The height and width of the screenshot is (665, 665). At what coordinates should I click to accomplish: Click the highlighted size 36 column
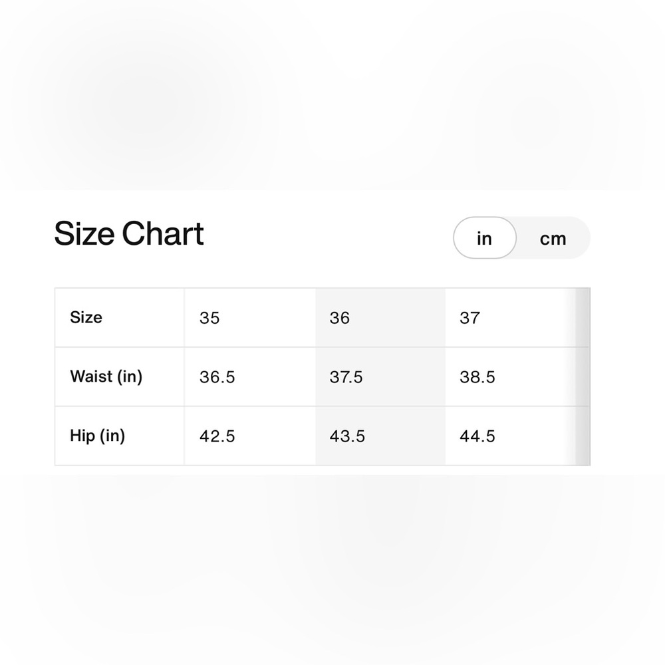click(x=380, y=376)
